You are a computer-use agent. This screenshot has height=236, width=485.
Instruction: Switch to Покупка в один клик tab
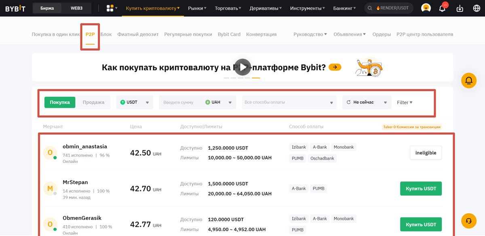56,34
